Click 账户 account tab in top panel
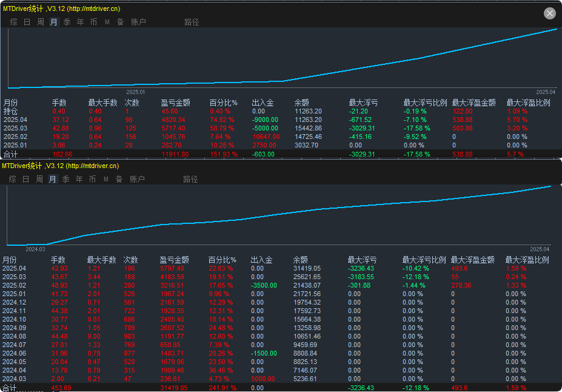Image resolution: width=562 pixels, height=392 pixels. pyautogui.click(x=138, y=22)
